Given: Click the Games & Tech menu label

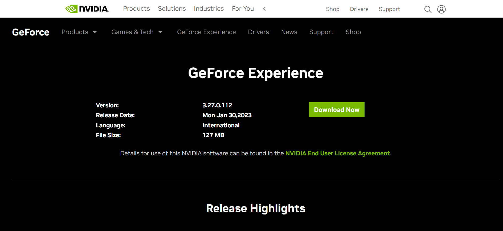Looking at the screenshot, I should (x=133, y=32).
